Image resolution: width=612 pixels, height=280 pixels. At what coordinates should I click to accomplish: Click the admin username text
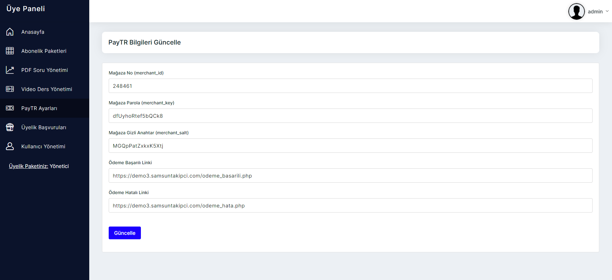coord(595,11)
